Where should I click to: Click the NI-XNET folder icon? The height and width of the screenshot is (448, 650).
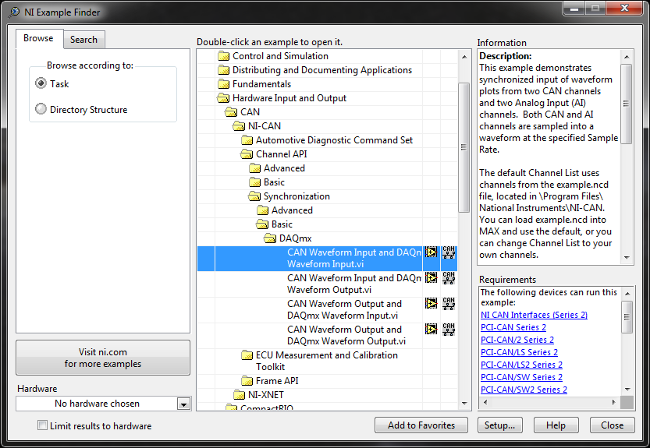240,394
